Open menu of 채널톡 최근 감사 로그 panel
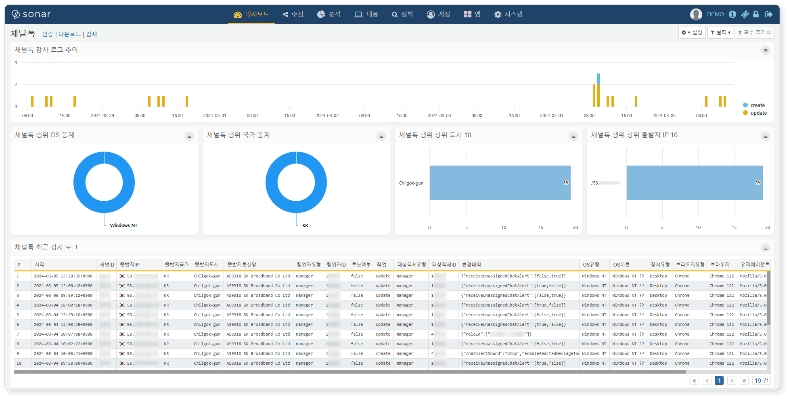This screenshot has height=399, width=789. click(x=765, y=248)
